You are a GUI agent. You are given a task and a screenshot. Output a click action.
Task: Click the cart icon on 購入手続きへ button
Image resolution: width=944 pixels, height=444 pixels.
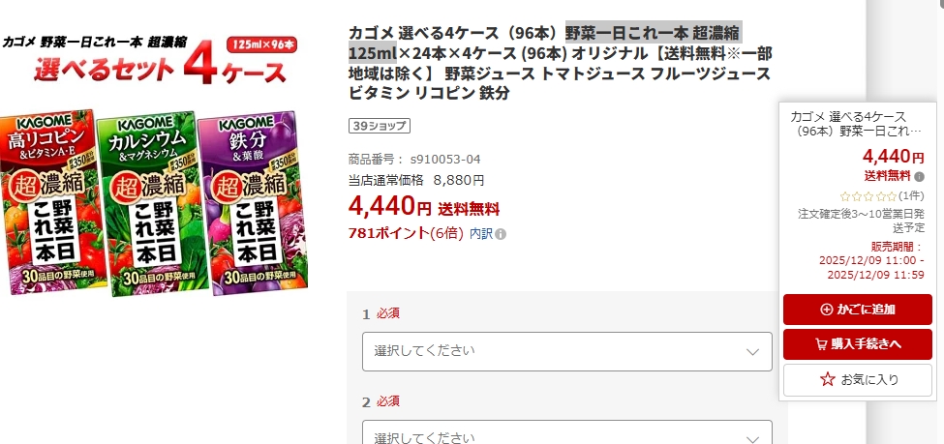(821, 344)
